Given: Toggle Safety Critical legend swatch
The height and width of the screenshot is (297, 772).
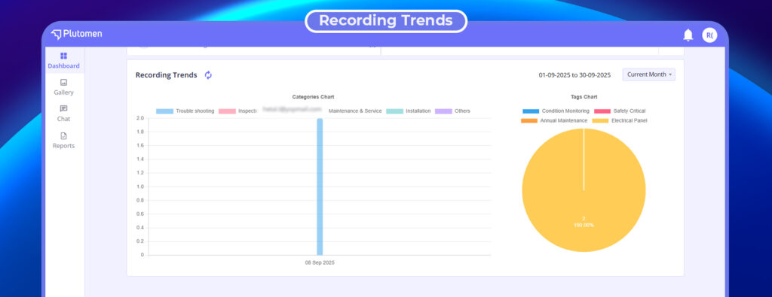Looking at the screenshot, I should pyautogui.click(x=602, y=111).
